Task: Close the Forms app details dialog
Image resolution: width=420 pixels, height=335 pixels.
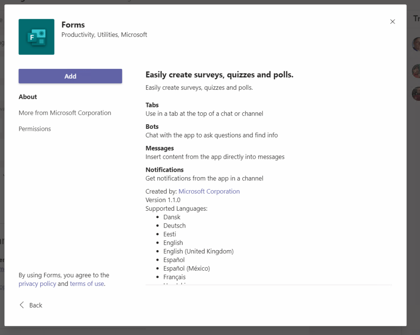Action: click(393, 22)
